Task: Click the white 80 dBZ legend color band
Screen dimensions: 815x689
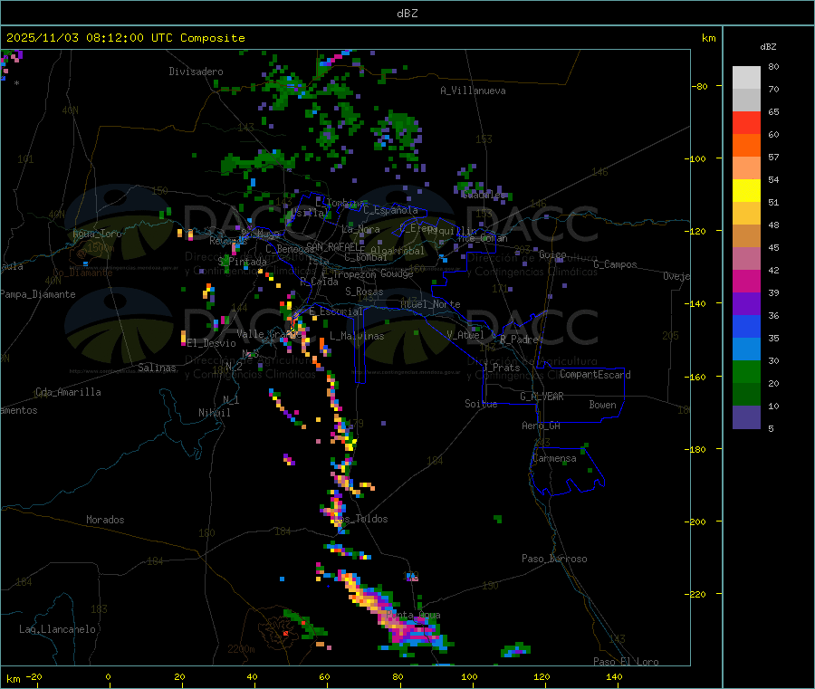Action: coord(746,78)
